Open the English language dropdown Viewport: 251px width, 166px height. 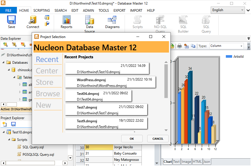tap(227, 10)
